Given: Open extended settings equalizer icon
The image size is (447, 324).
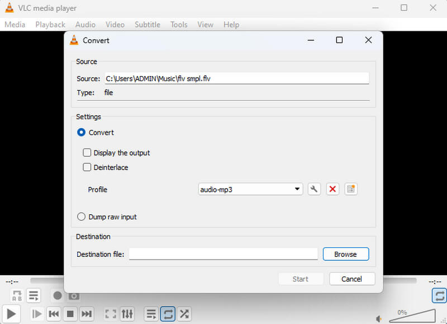Looking at the screenshot, I should 127,314.
